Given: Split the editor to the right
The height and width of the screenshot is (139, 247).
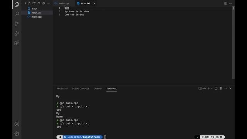Looking at the screenshot, I should [x=225, y=3].
